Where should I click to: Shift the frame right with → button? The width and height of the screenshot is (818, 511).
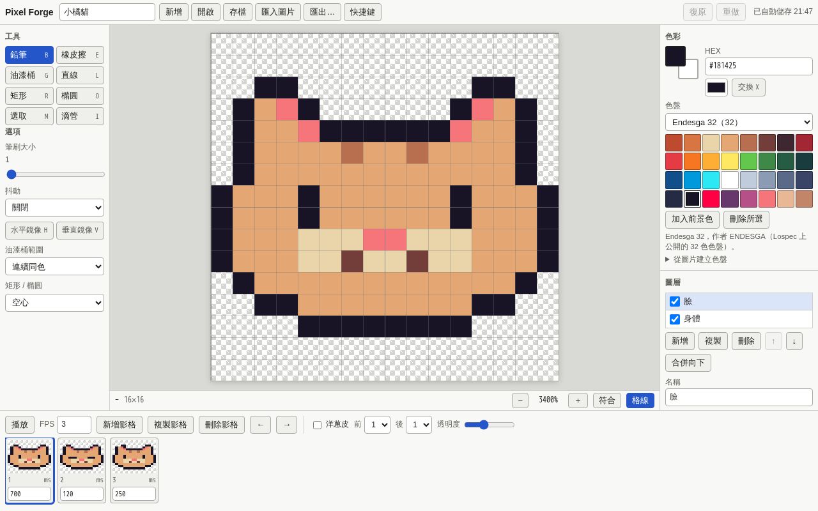pyautogui.click(x=286, y=425)
